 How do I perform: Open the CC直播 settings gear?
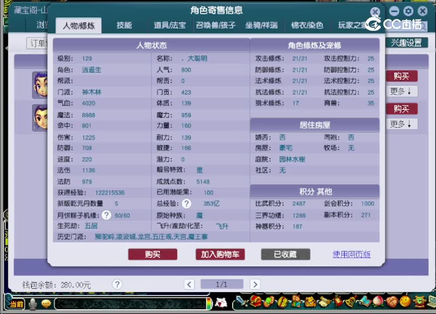click(x=409, y=11)
